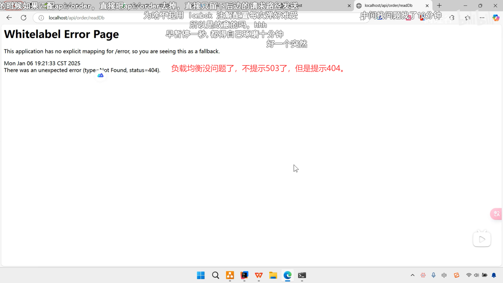Screen dimensions: 503x283
Task: Open IntelliJ IDEA from the taskbar
Action: coord(244,275)
